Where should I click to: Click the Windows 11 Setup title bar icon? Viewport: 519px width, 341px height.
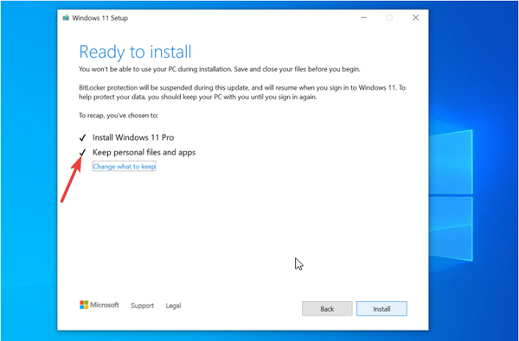(x=66, y=17)
